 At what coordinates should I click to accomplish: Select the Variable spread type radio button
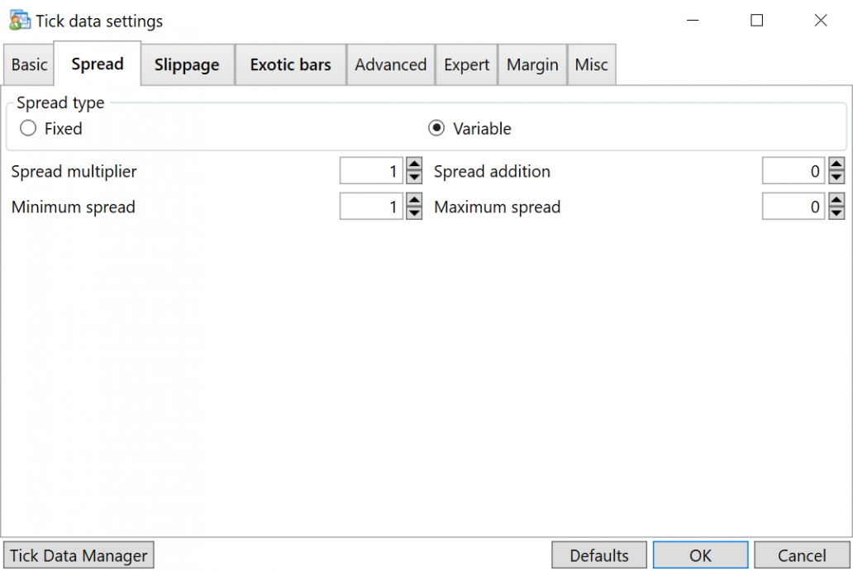pos(436,128)
